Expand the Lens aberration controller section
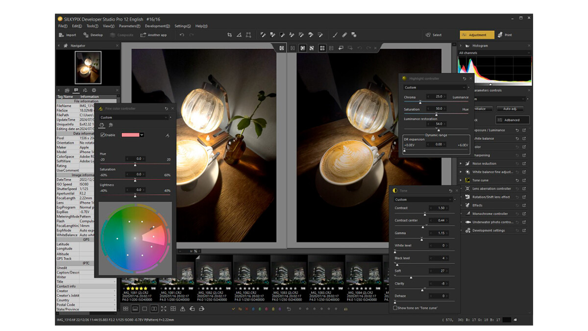The height and width of the screenshot is (331, 588). tap(461, 189)
